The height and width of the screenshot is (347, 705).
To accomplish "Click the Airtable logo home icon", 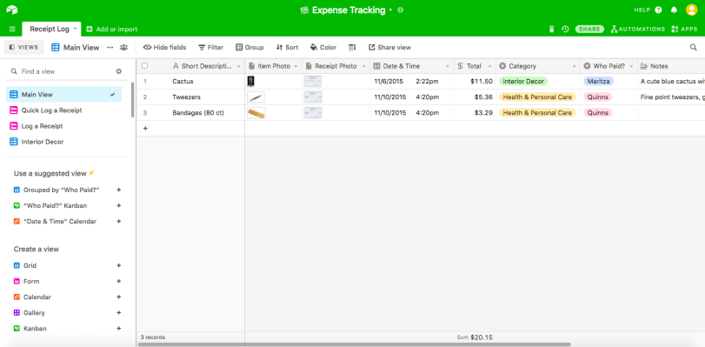I will tap(12, 10).
